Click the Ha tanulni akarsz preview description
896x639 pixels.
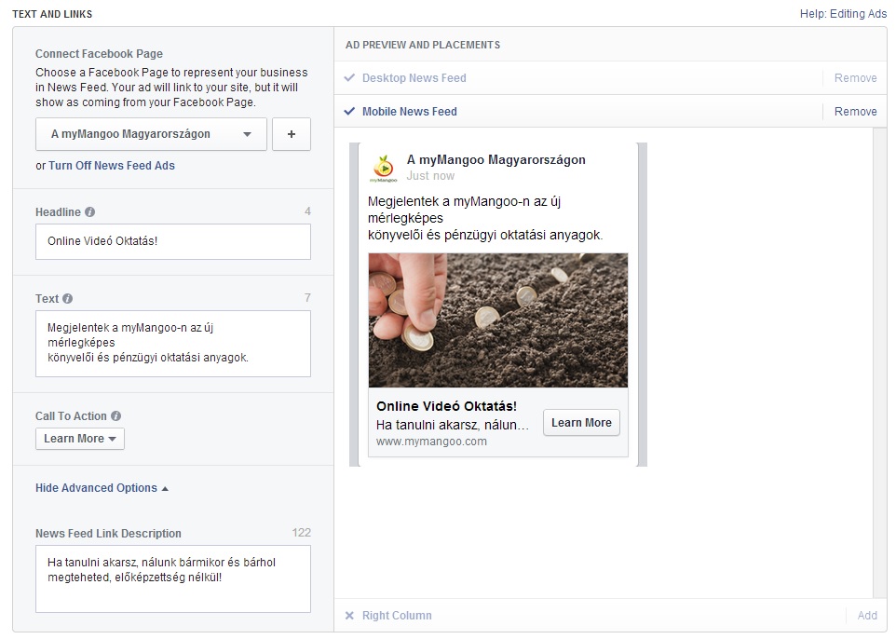point(453,426)
